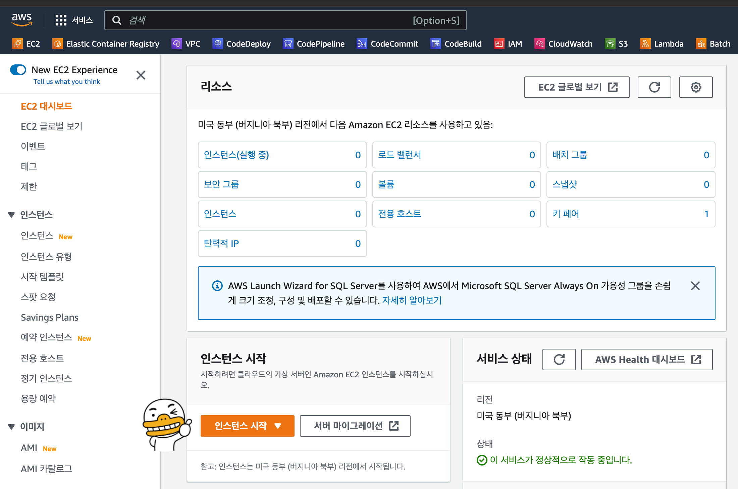Open the IAM favorites shortcut
738x489 pixels.
508,44
